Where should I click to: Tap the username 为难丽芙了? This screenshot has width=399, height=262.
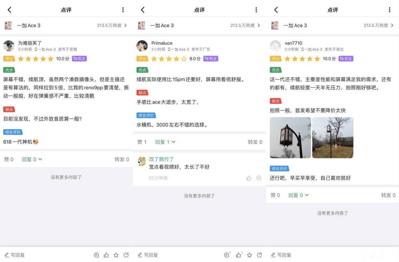pos(30,43)
